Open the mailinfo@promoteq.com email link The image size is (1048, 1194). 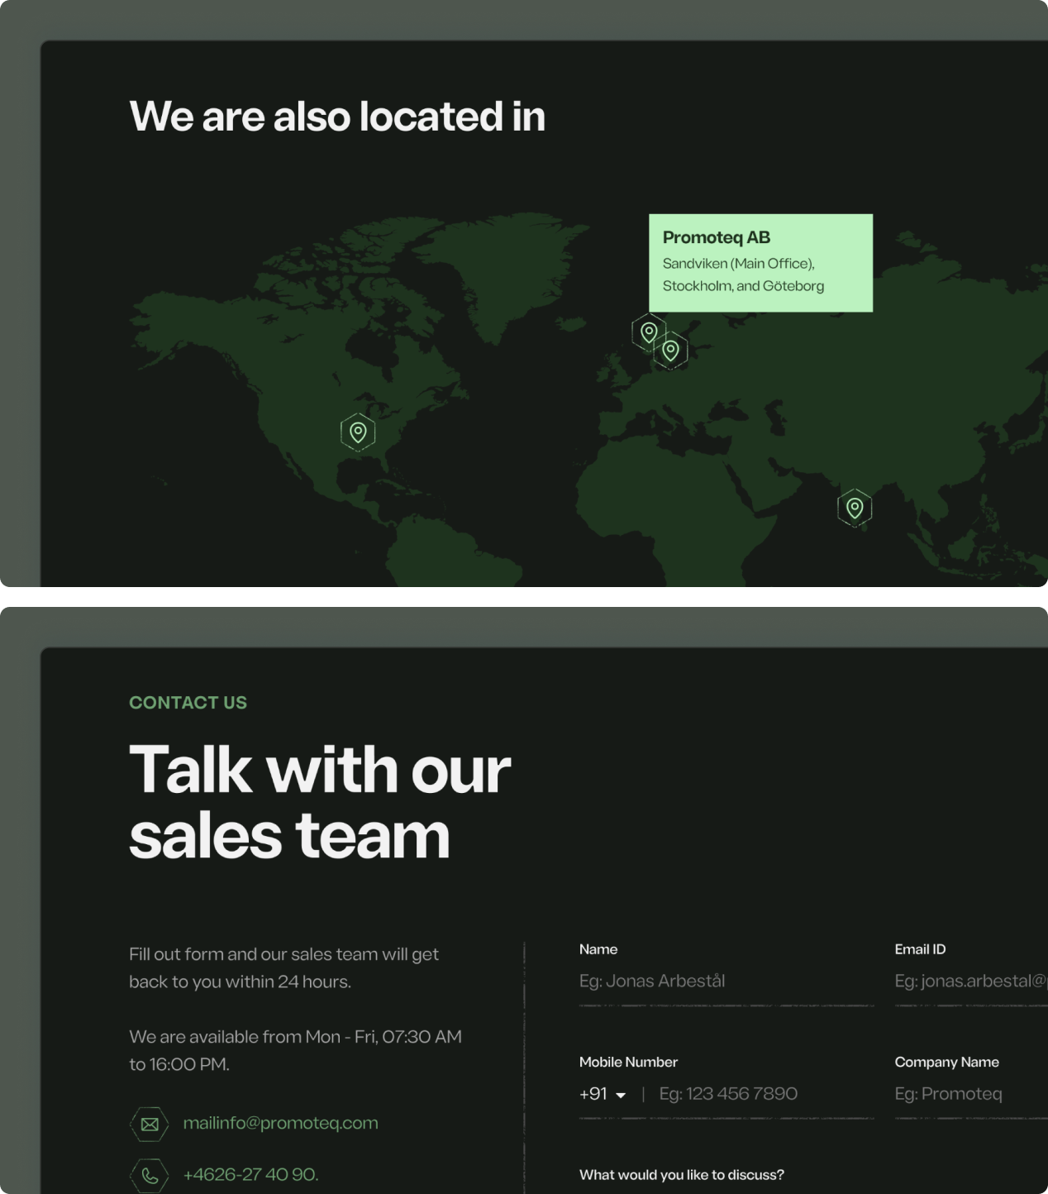[280, 1123]
